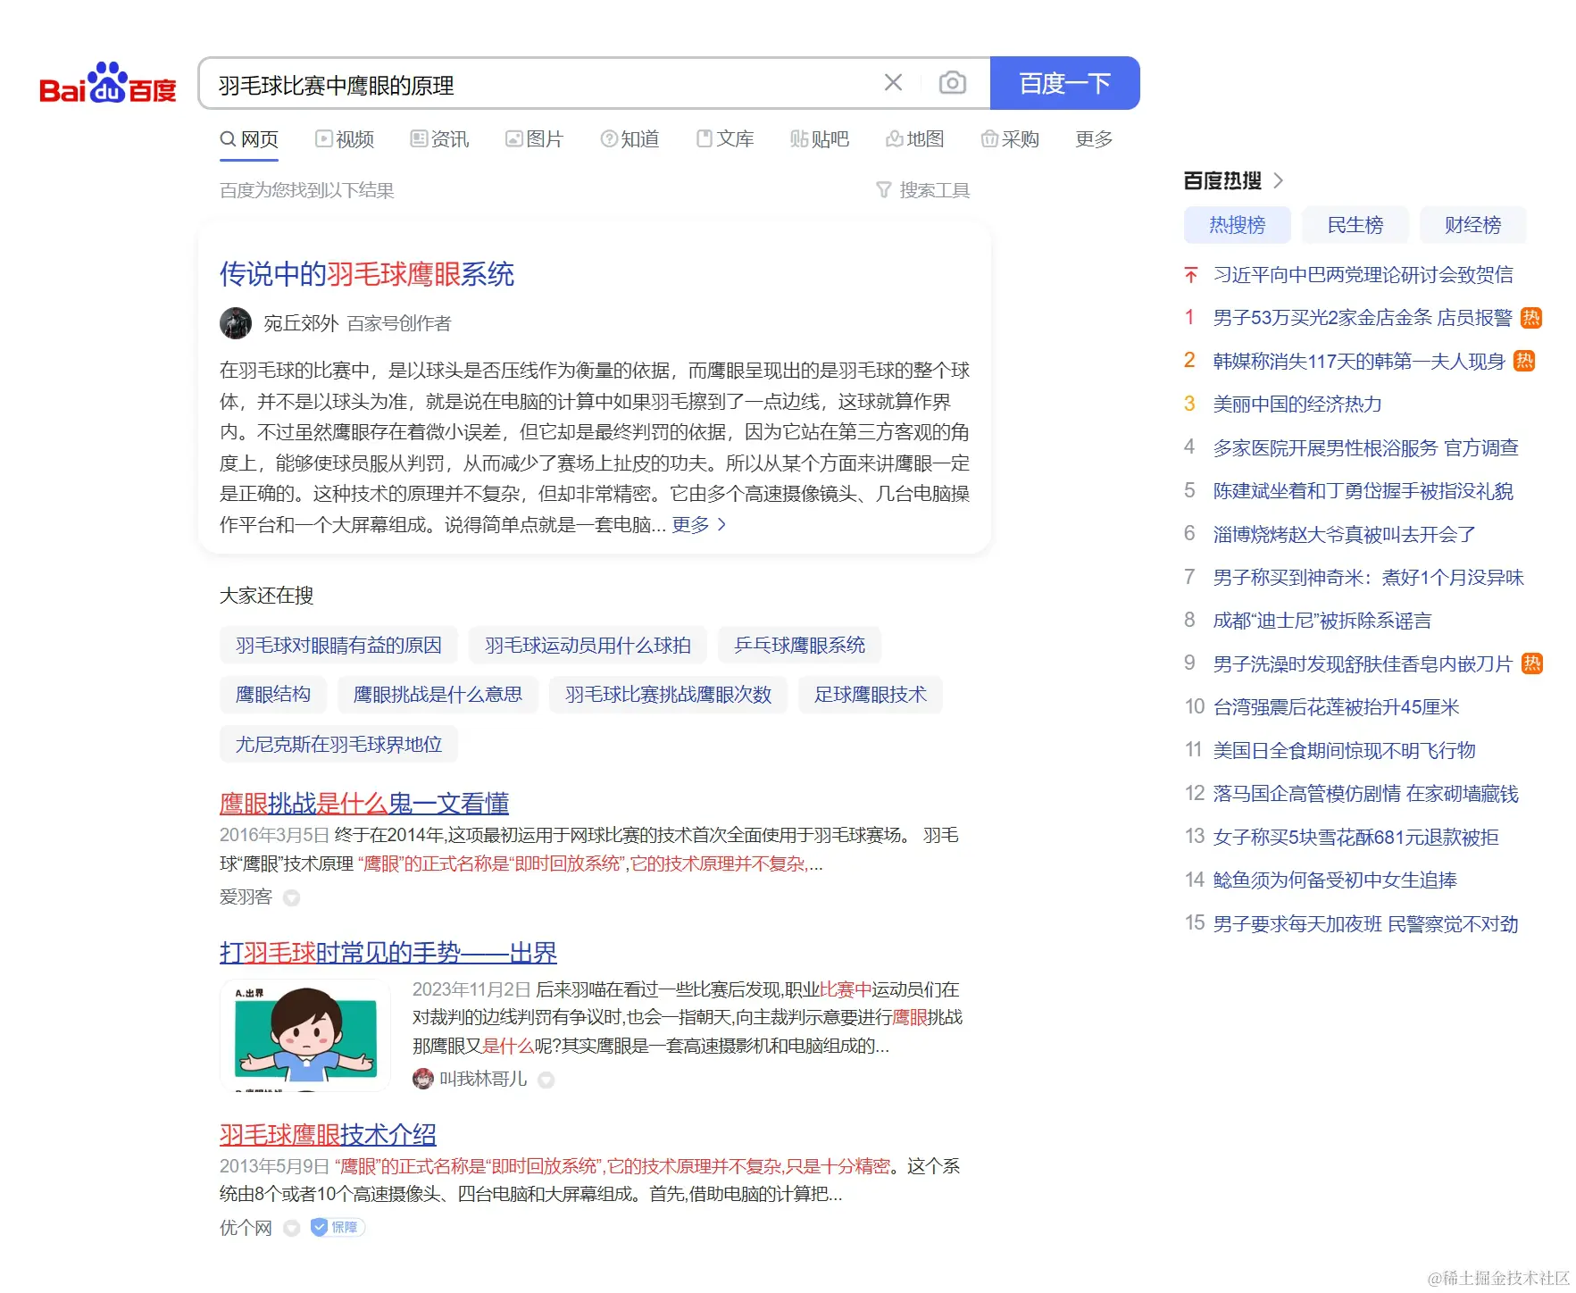Screen dimensions: 1576x1293
Task: Search related query 羽毛球比赛挑战鹰眼次数
Action: point(668,695)
